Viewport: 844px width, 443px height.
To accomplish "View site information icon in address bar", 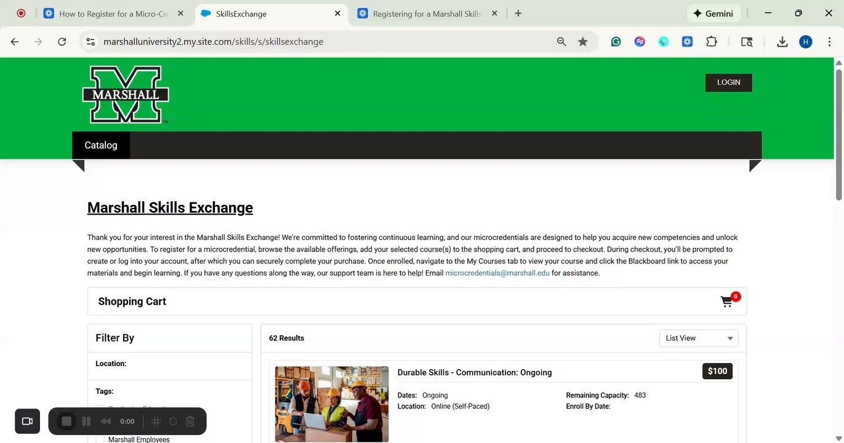I will (x=90, y=42).
